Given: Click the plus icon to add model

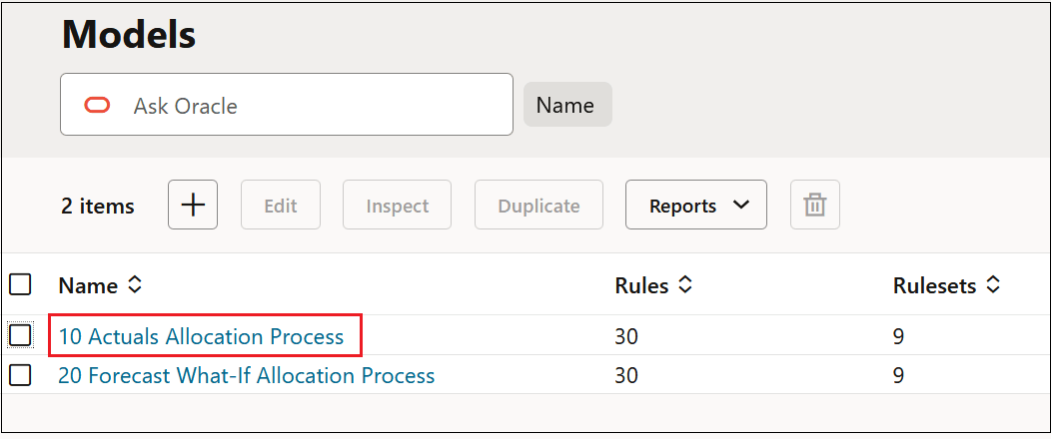Looking at the screenshot, I should pos(192,206).
